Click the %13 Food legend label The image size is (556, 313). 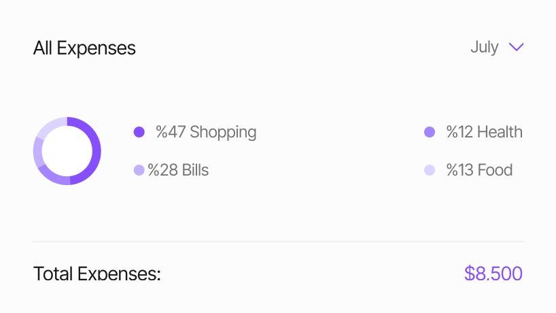click(479, 170)
